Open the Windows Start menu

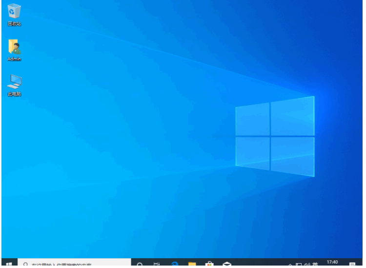[x=9, y=264]
